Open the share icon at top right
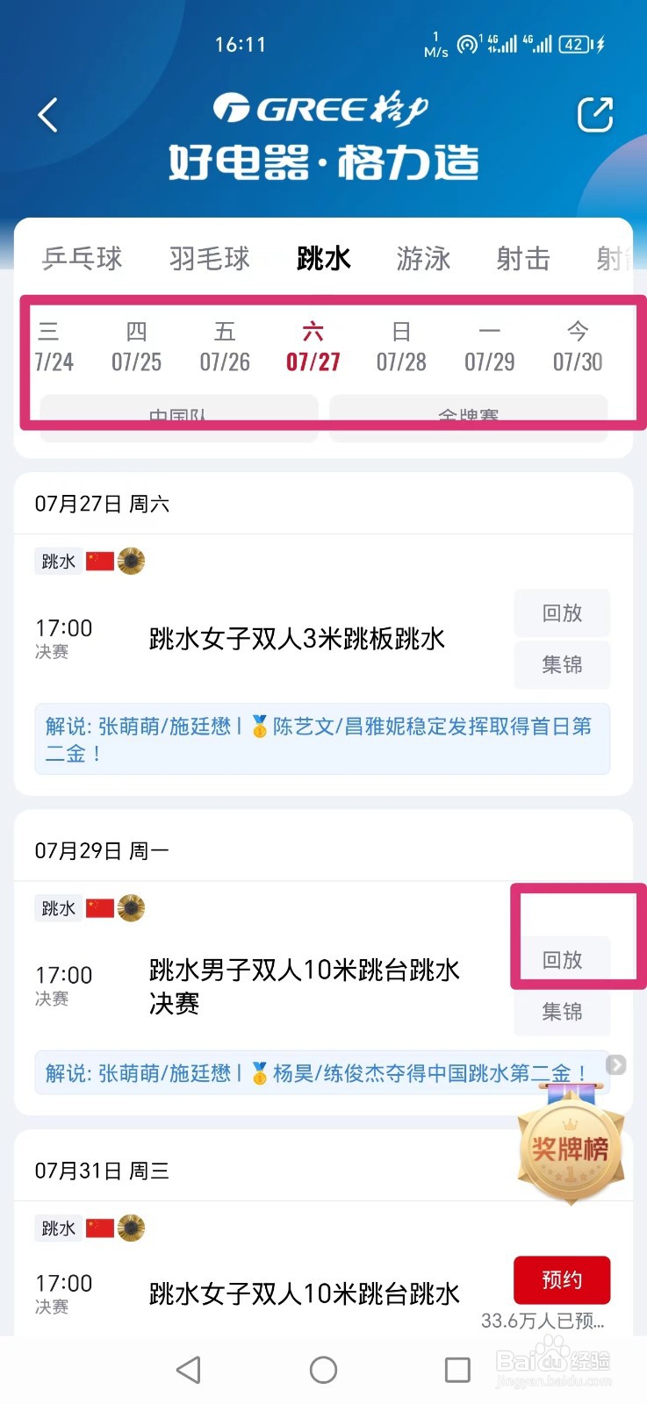The image size is (647, 1404). [x=594, y=115]
